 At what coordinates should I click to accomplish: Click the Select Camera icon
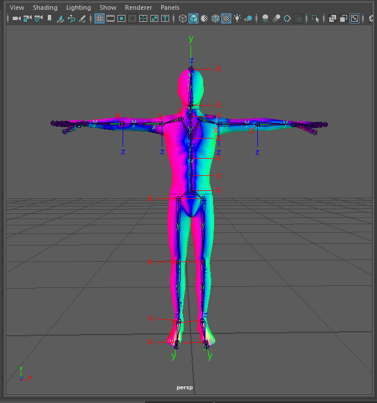pos(17,18)
